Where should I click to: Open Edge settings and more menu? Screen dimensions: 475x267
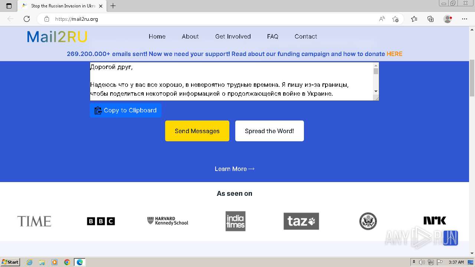click(465, 19)
